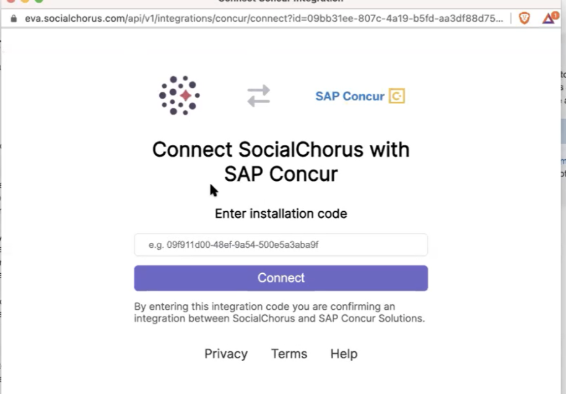Click the Brave Shields lion icon
Viewport: 566px width, 394px height.
point(524,18)
